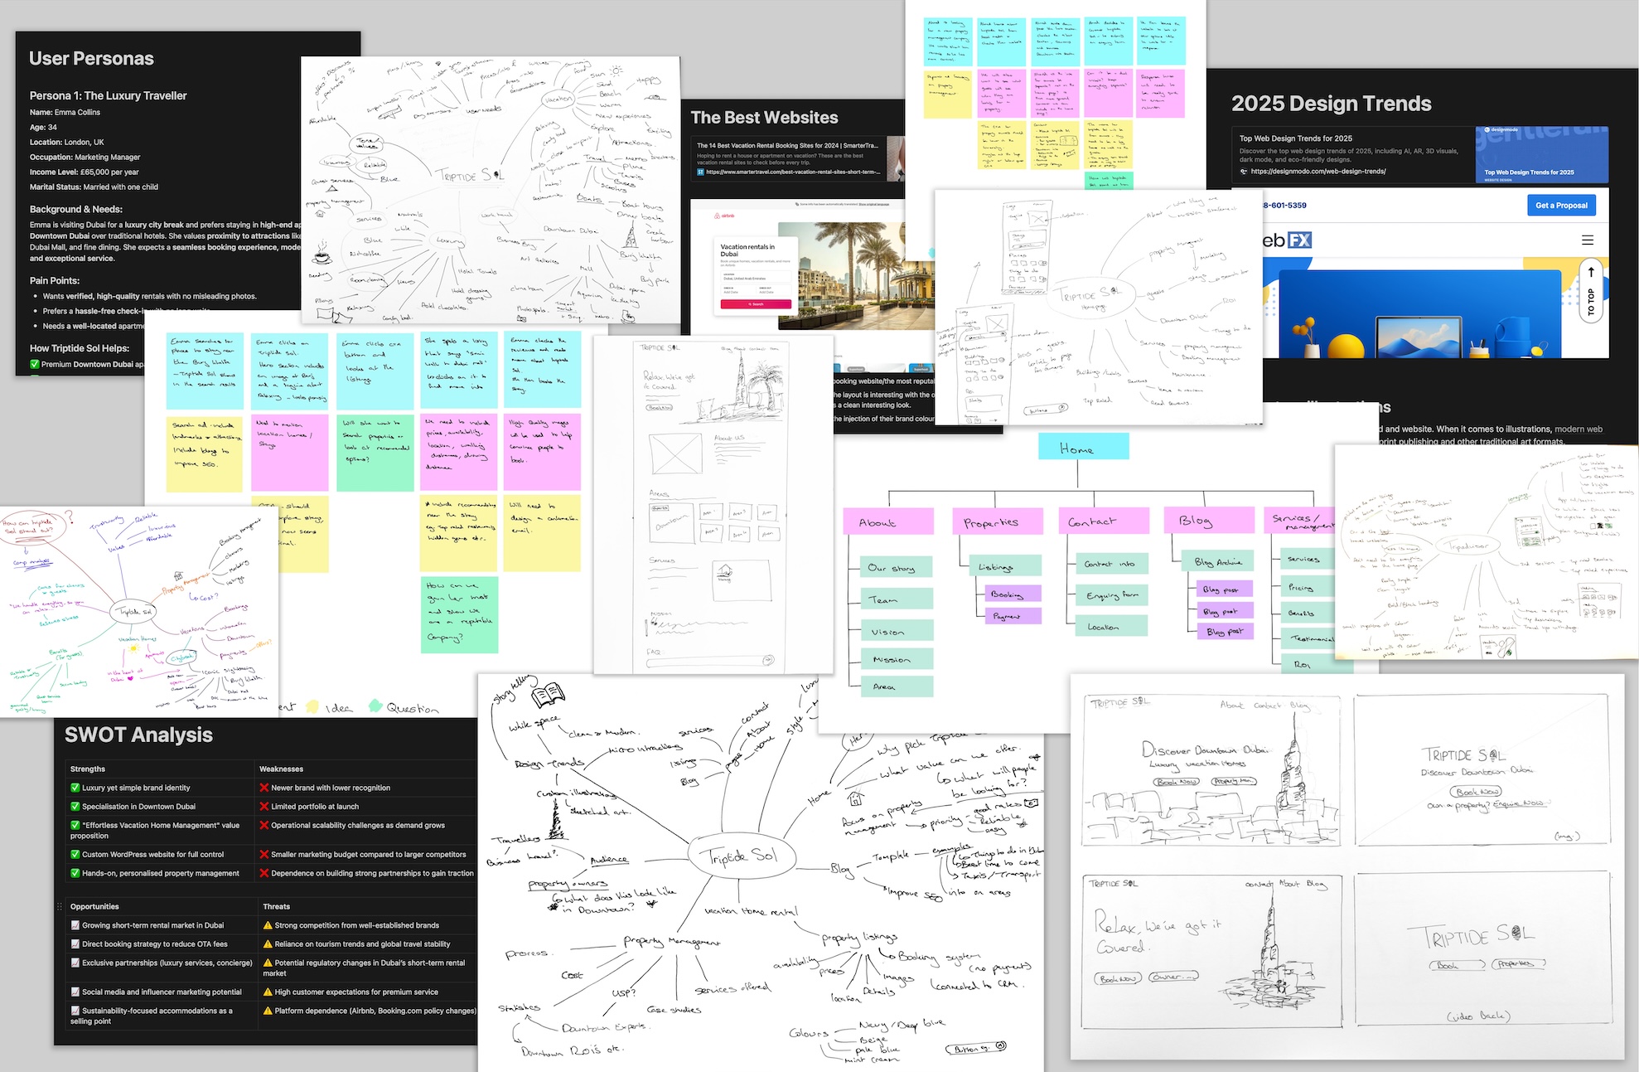Click 'The Best Websites' heading
Image resolution: width=1639 pixels, height=1072 pixels.
tap(764, 118)
